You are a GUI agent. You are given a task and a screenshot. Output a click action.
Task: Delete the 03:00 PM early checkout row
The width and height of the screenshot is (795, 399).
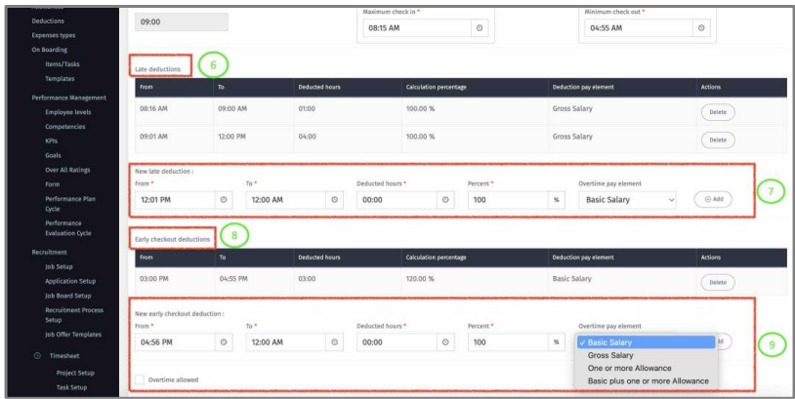[717, 282]
